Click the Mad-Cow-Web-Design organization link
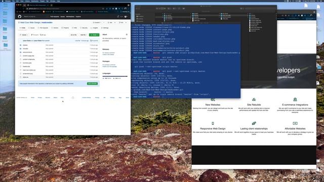Image resolution: width=324 pixels, height=182 pixels. (x=30, y=22)
